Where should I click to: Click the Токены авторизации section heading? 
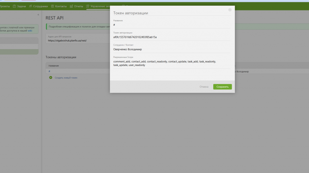[x=61, y=57]
